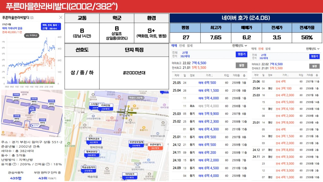Click the 매매 6억 1,500 transaction row
Image resolution: width=323 pixels, height=182 pixels.
(210, 90)
